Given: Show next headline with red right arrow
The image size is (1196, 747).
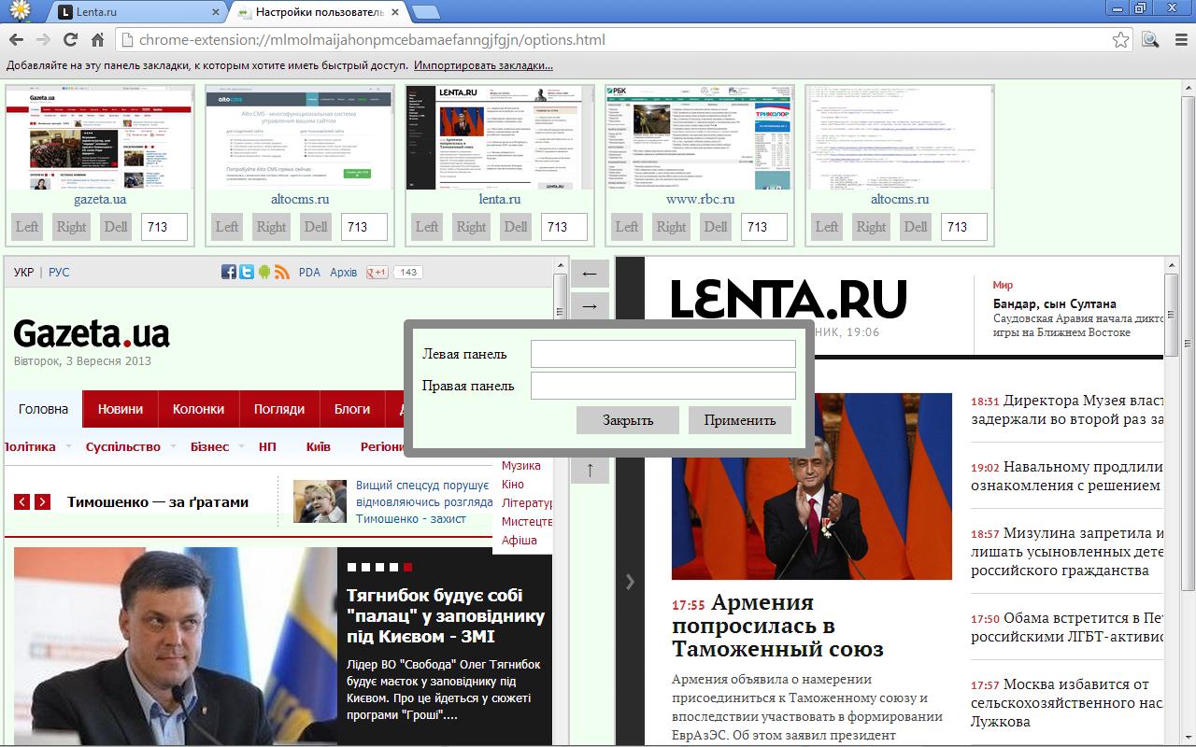Looking at the screenshot, I should point(42,501).
